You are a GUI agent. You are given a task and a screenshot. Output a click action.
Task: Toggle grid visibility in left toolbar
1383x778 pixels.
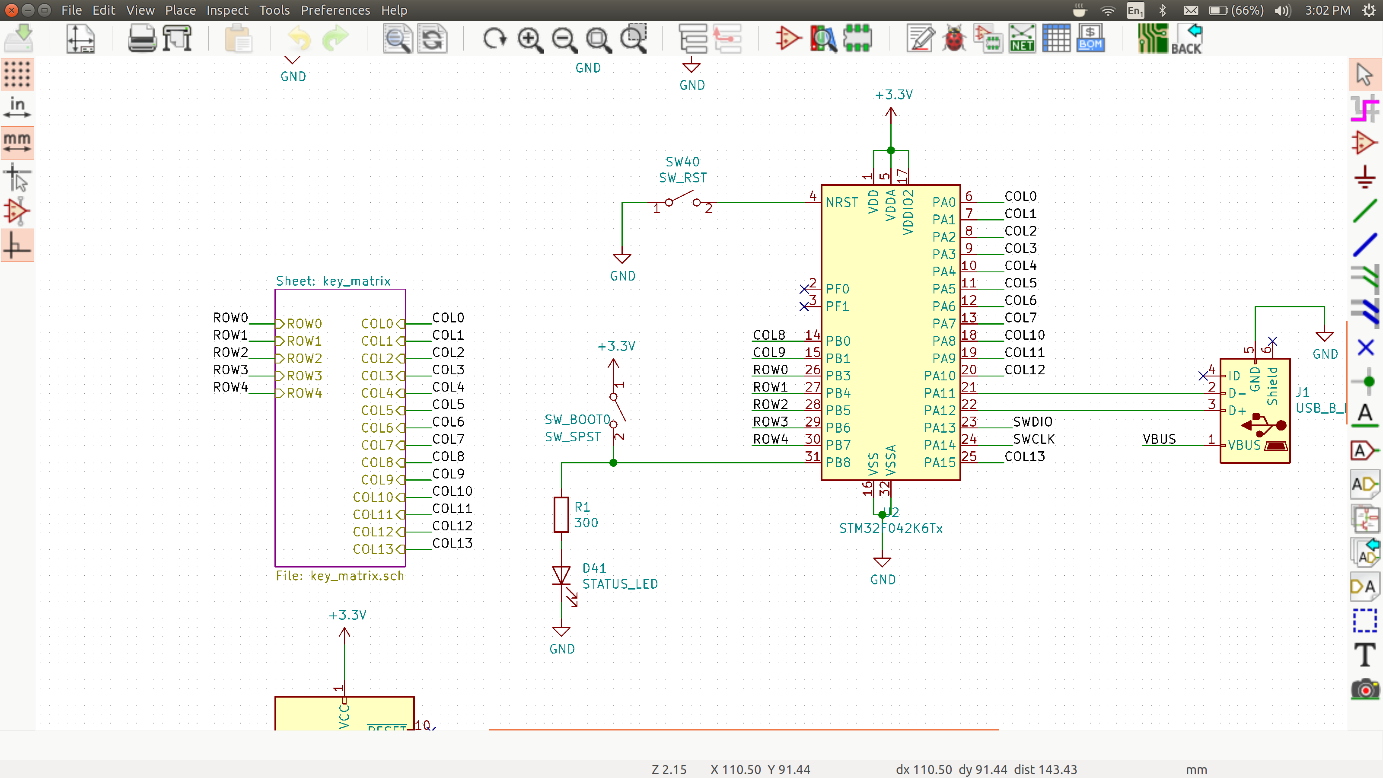pos(17,74)
